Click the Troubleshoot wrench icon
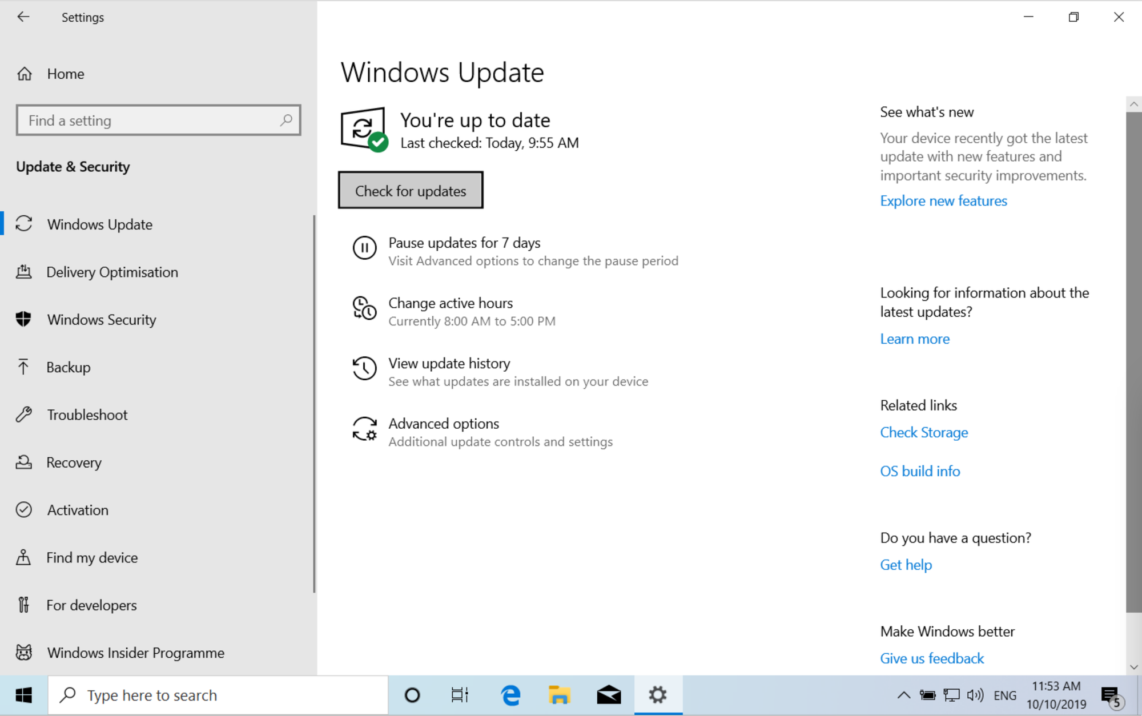Image resolution: width=1142 pixels, height=716 pixels. pyautogui.click(x=24, y=415)
